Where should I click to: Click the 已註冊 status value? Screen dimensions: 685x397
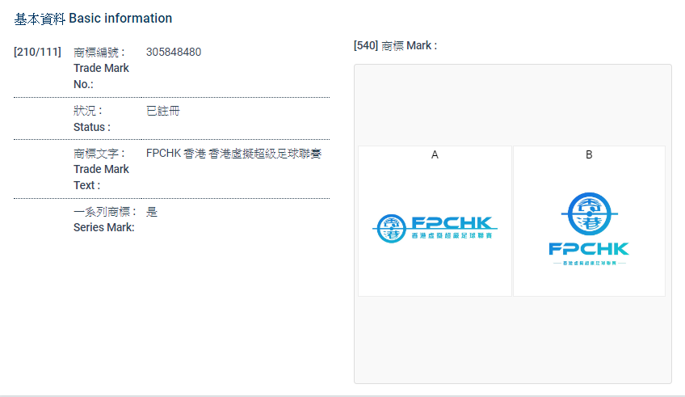(x=162, y=111)
